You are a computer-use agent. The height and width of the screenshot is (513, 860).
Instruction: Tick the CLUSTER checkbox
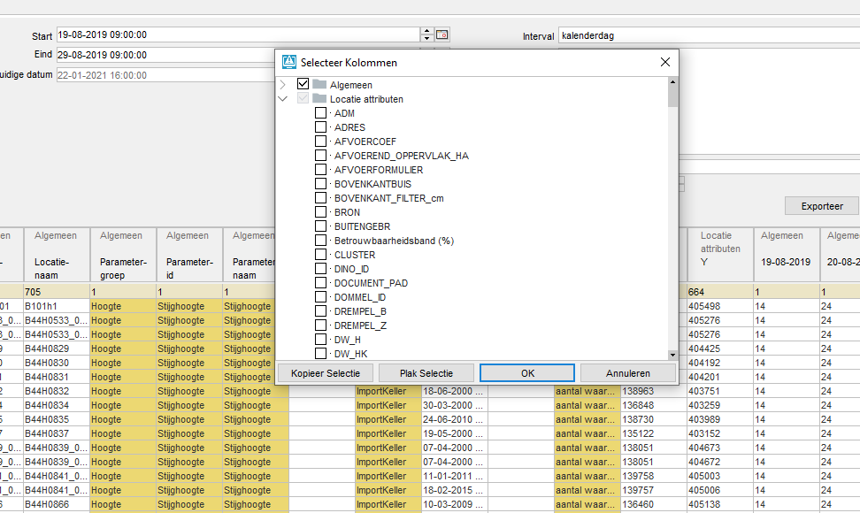click(x=321, y=255)
